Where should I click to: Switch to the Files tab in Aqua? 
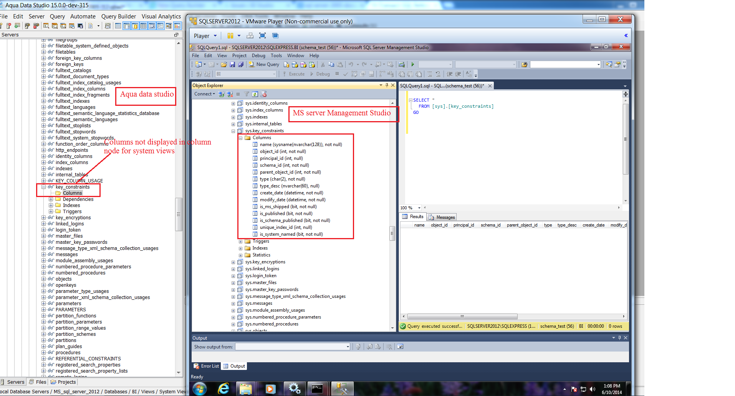[38, 382]
